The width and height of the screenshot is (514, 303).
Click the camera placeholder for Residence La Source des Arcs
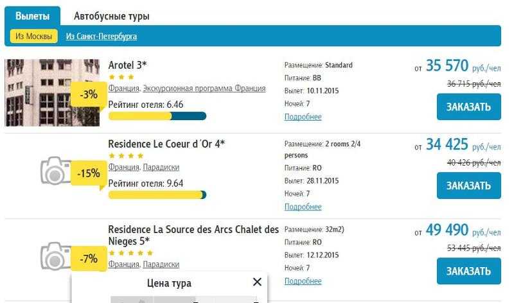56,256
